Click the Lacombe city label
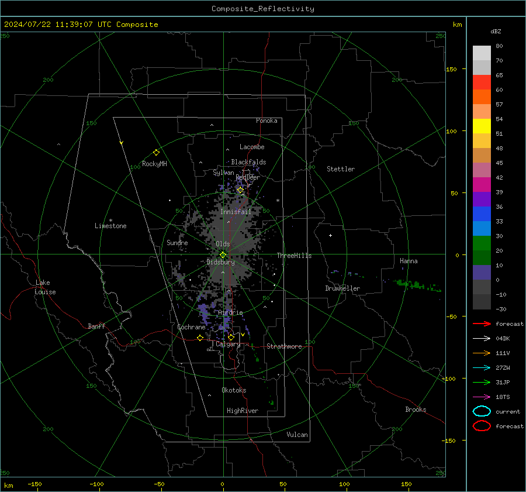Image resolution: width=526 pixels, height=492 pixels. pos(252,147)
